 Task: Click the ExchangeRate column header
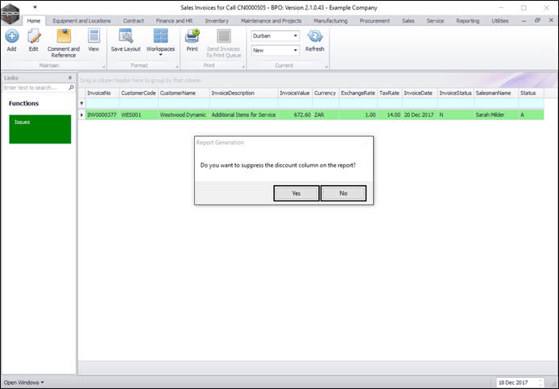(358, 93)
